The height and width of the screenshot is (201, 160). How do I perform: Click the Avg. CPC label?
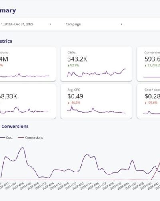74,90
